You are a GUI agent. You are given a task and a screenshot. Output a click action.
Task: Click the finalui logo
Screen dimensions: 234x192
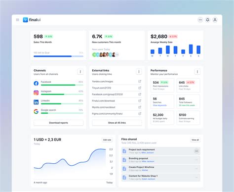click(32, 20)
